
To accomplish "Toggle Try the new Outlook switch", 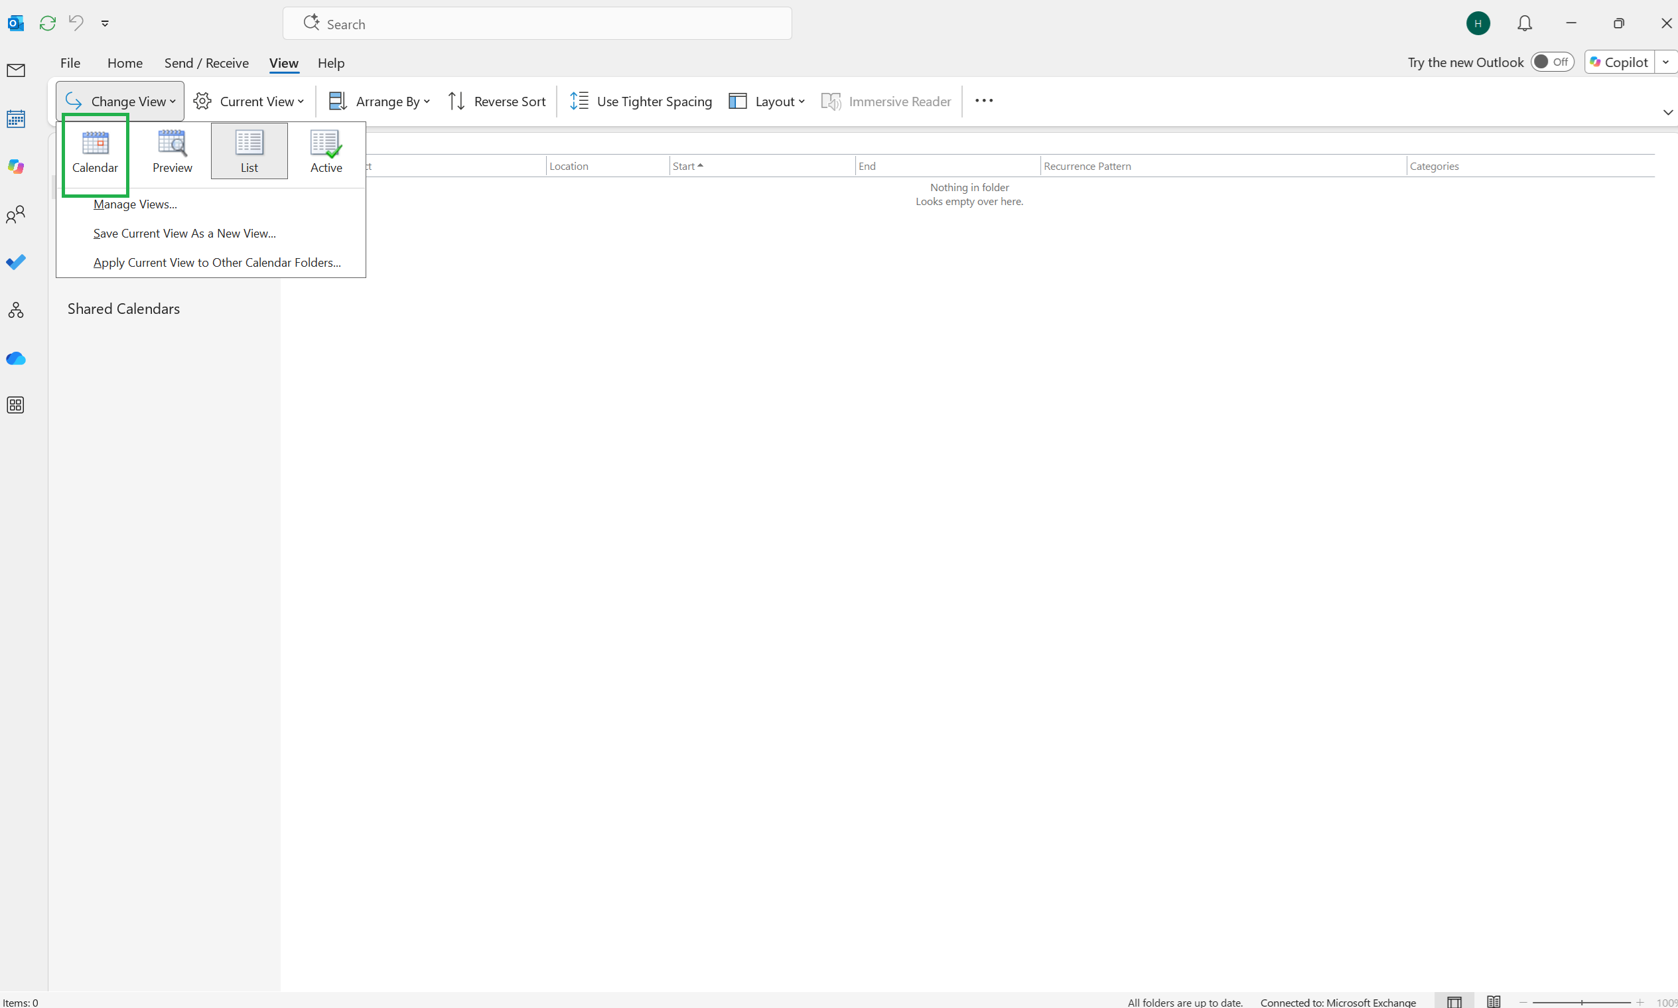I will 1552,62.
